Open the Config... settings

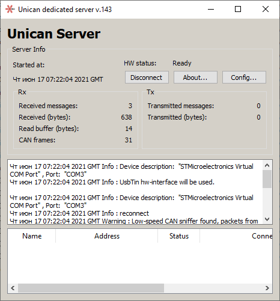point(244,78)
